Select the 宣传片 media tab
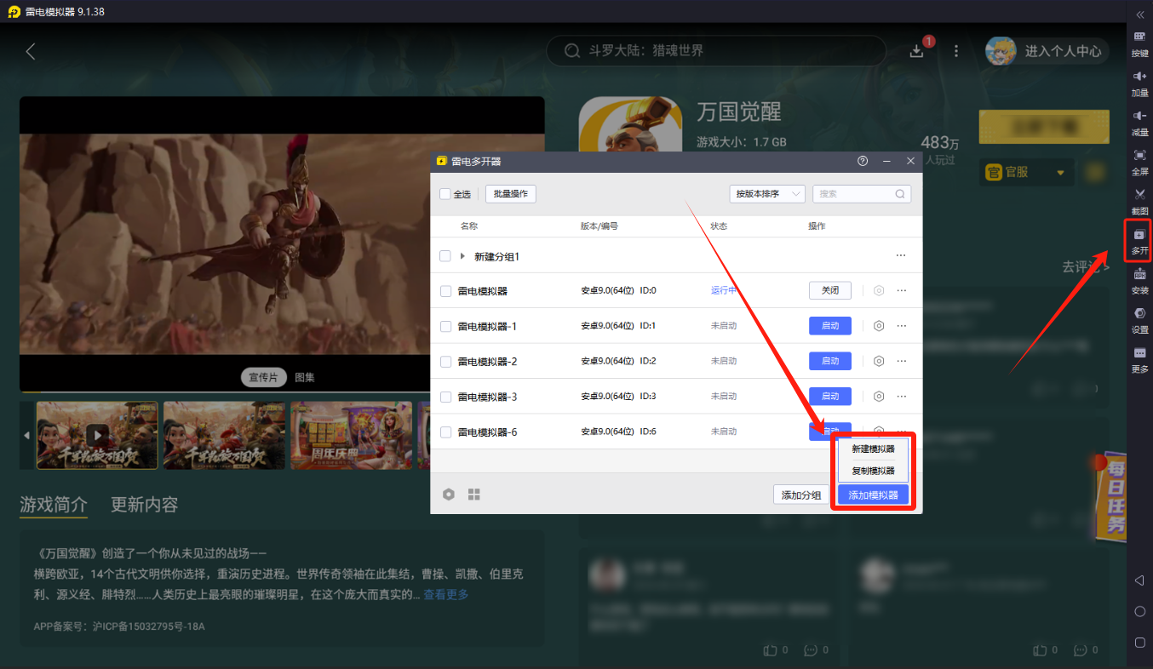1153x669 pixels. pyautogui.click(x=264, y=377)
